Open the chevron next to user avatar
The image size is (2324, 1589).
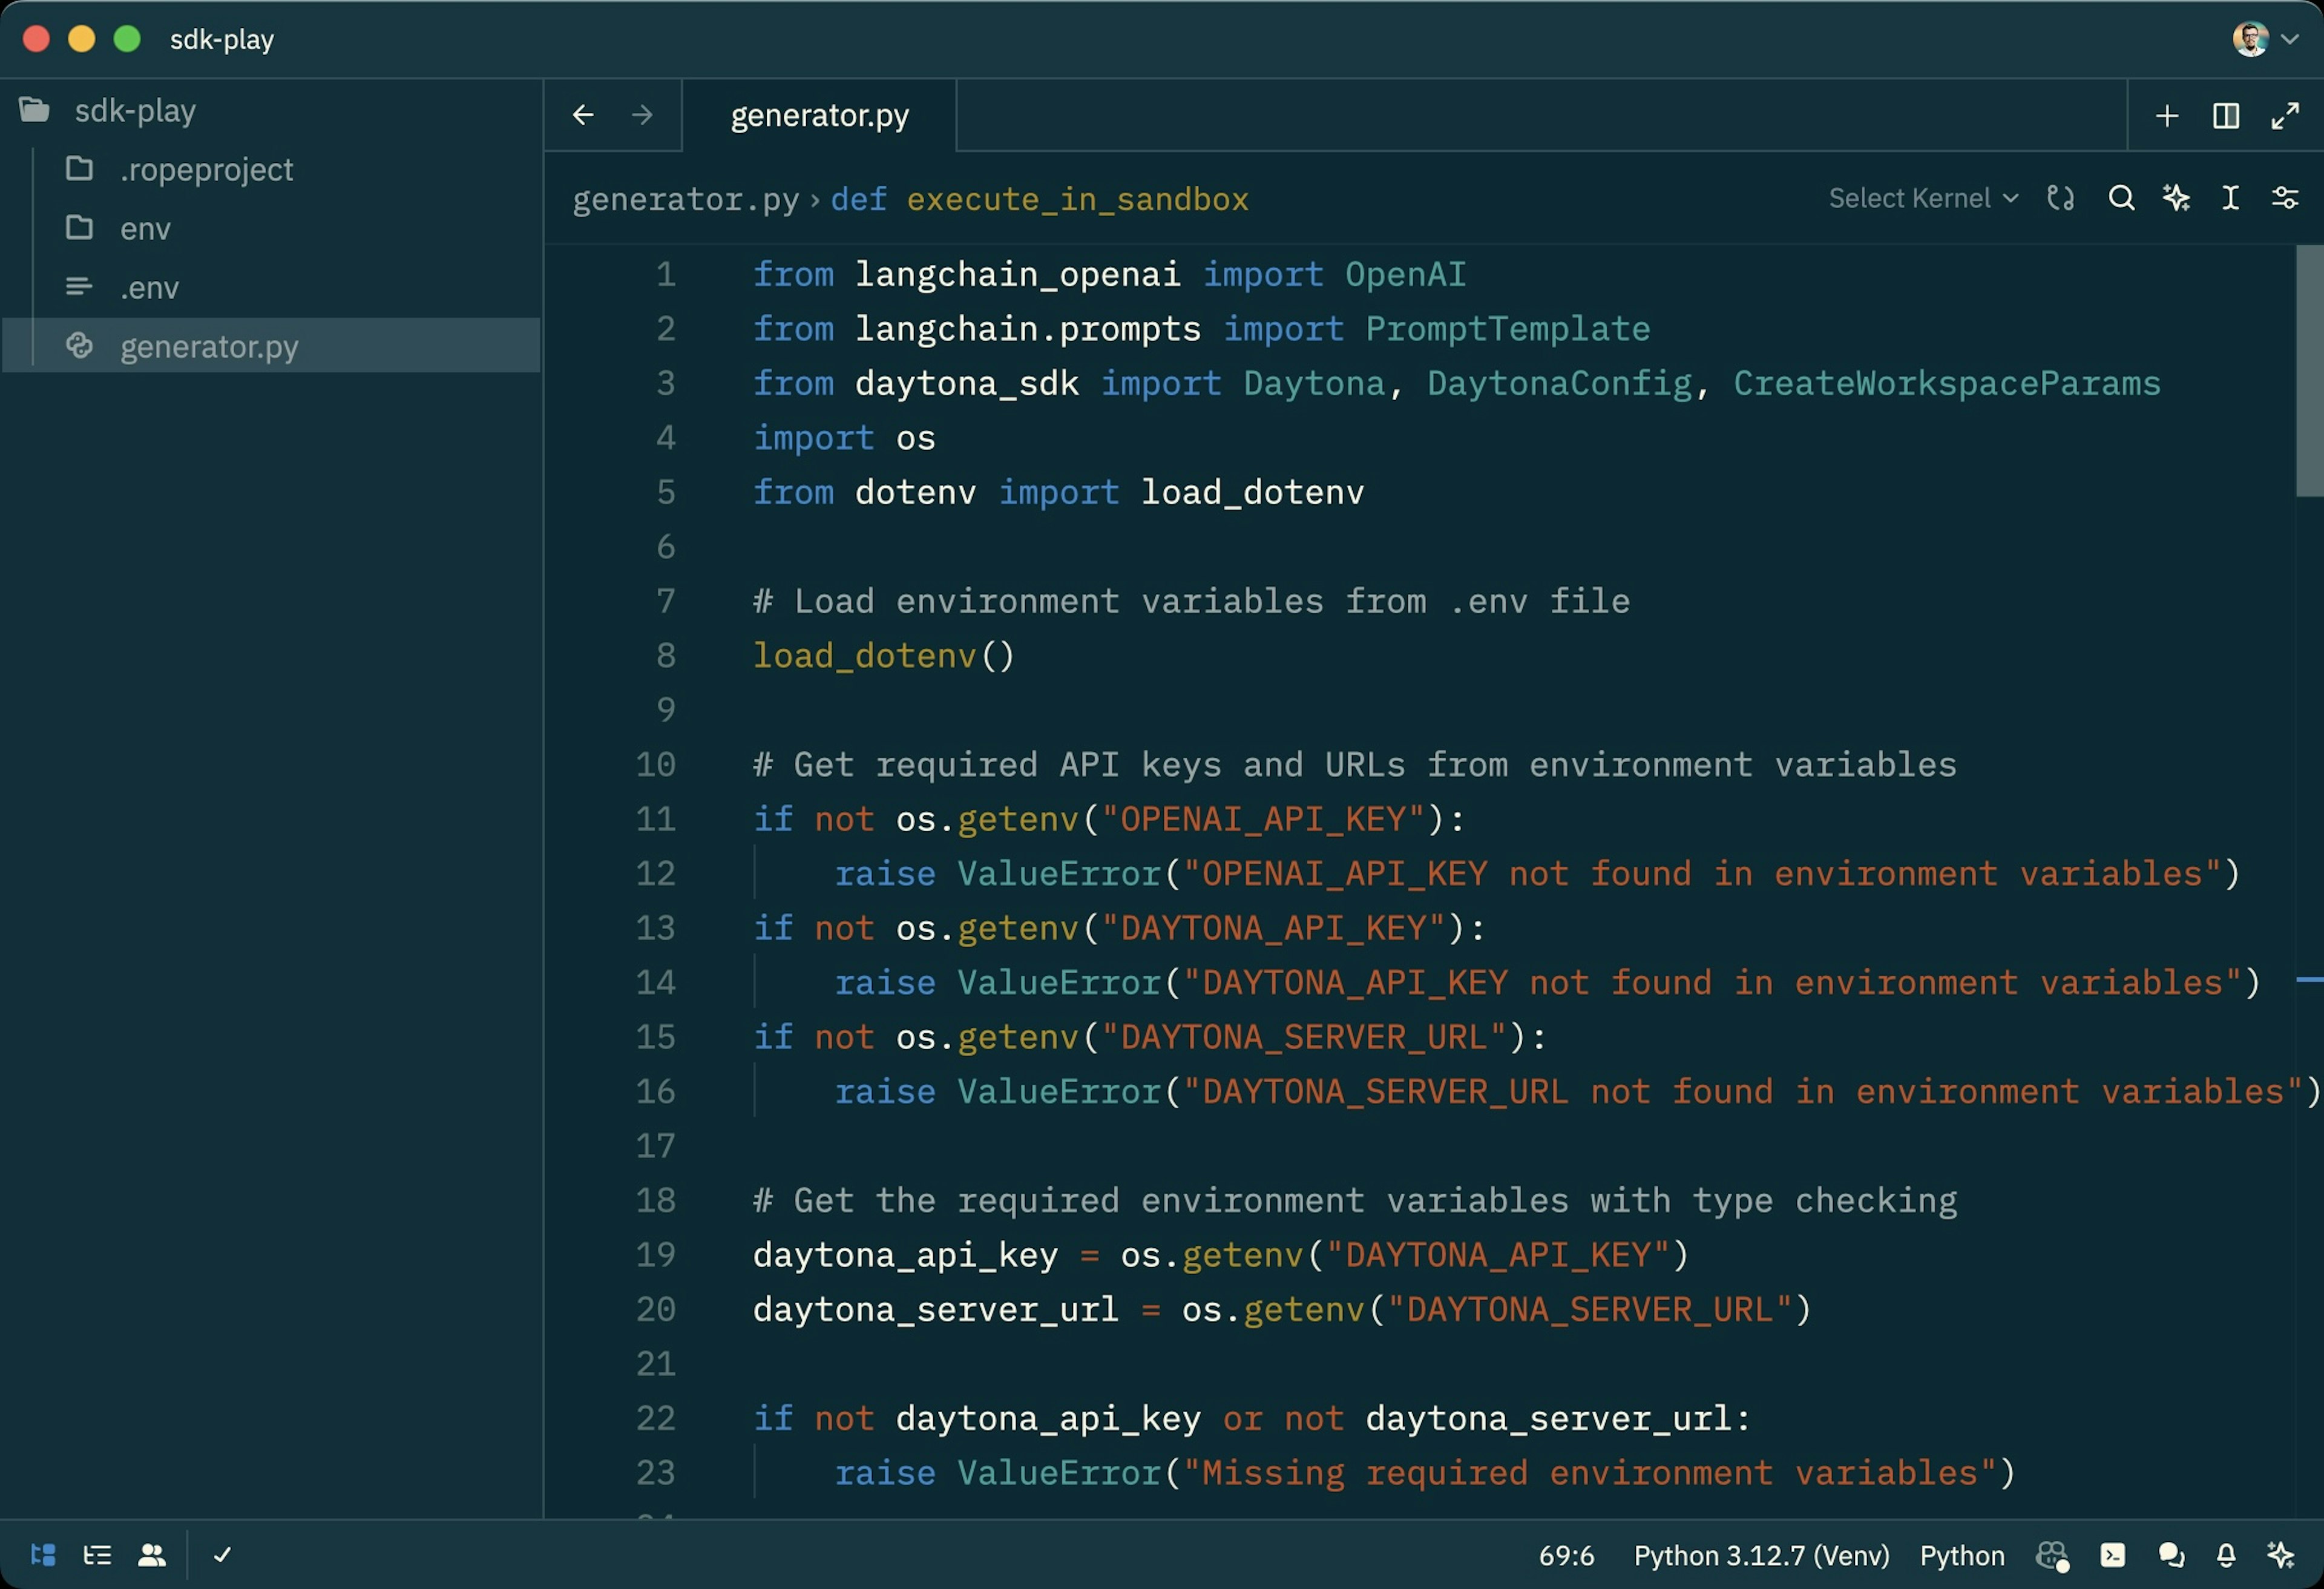[x=2290, y=40]
